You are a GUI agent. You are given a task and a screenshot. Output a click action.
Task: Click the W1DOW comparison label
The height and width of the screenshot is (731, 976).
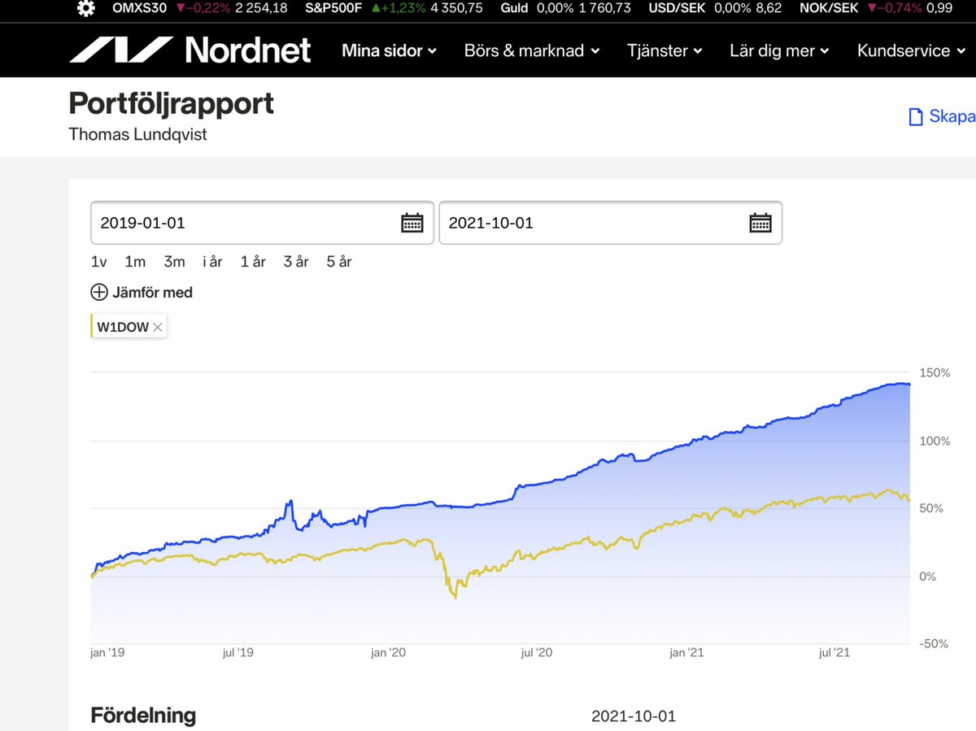[x=123, y=327]
